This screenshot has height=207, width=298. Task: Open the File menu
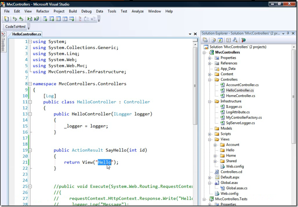7,11
